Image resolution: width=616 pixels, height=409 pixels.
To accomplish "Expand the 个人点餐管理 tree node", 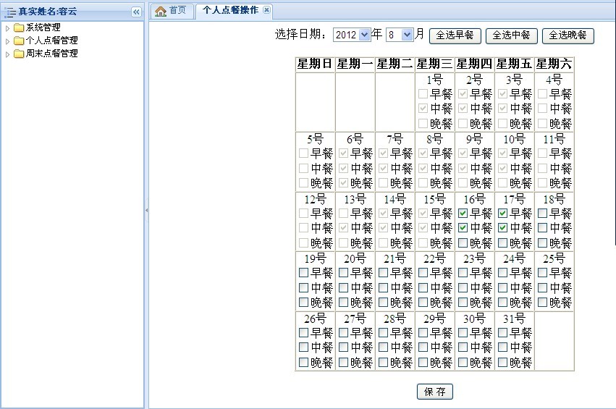I will point(7,41).
